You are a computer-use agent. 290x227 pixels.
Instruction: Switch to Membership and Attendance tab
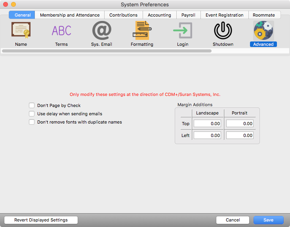(x=70, y=15)
